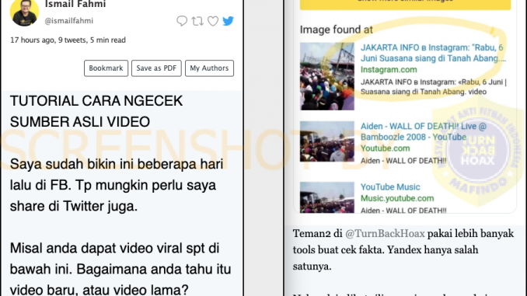This screenshot has width=527, height=296.
Task: Click the Music.youtube.com source link
Action: [397, 198]
